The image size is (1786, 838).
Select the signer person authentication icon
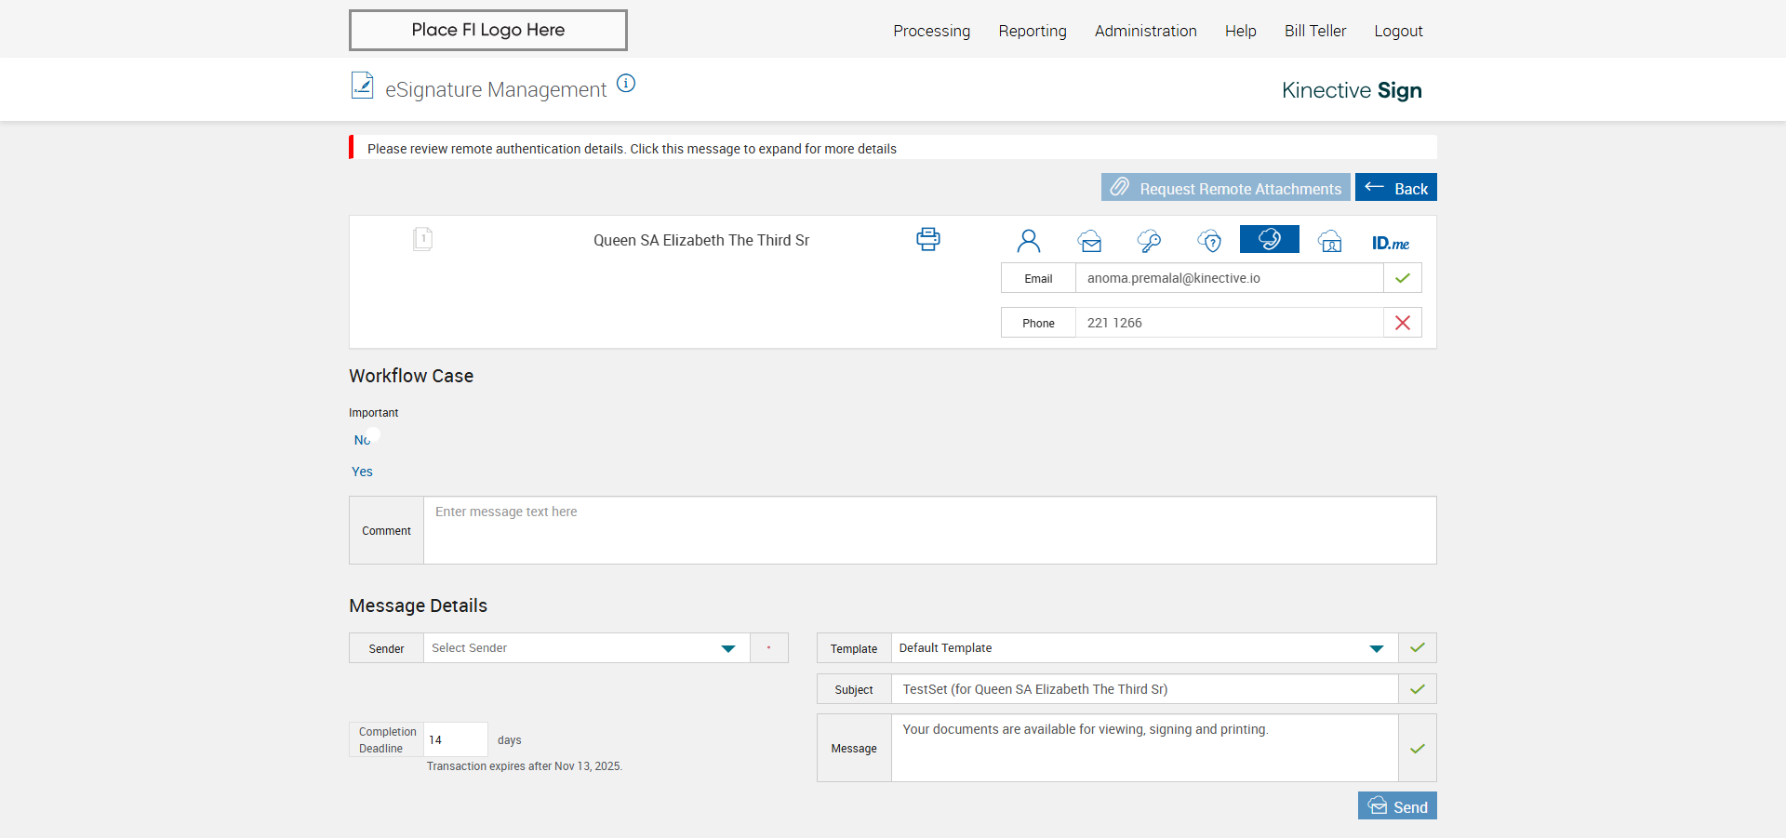coord(1028,241)
